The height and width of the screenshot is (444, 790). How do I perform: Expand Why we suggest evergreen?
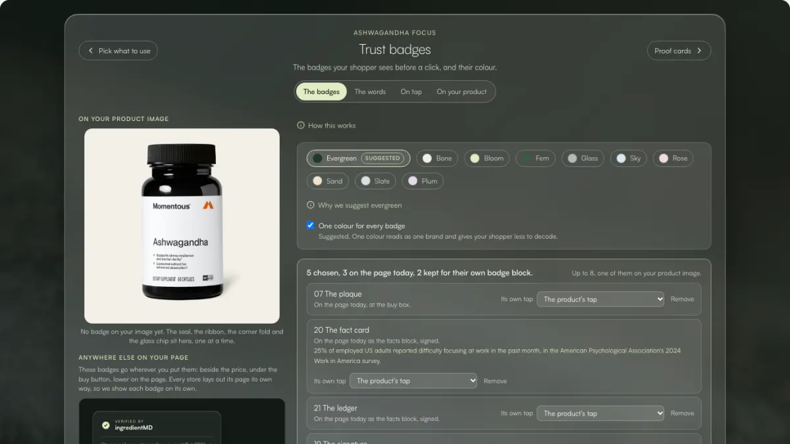[x=354, y=205]
